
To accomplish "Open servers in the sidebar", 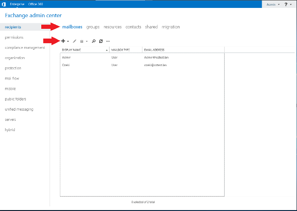I will [10, 119].
